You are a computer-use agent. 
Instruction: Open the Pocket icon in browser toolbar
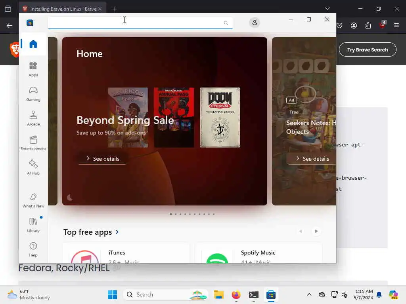coord(339,25)
